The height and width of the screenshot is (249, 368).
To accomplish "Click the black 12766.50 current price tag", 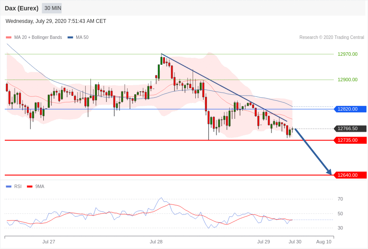I will (350, 128).
